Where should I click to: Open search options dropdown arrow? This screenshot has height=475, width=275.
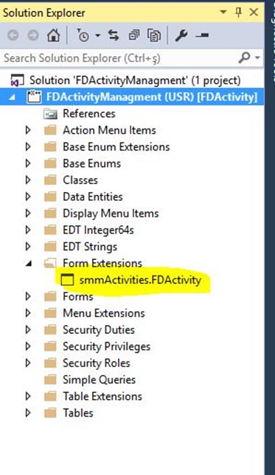tap(257, 58)
